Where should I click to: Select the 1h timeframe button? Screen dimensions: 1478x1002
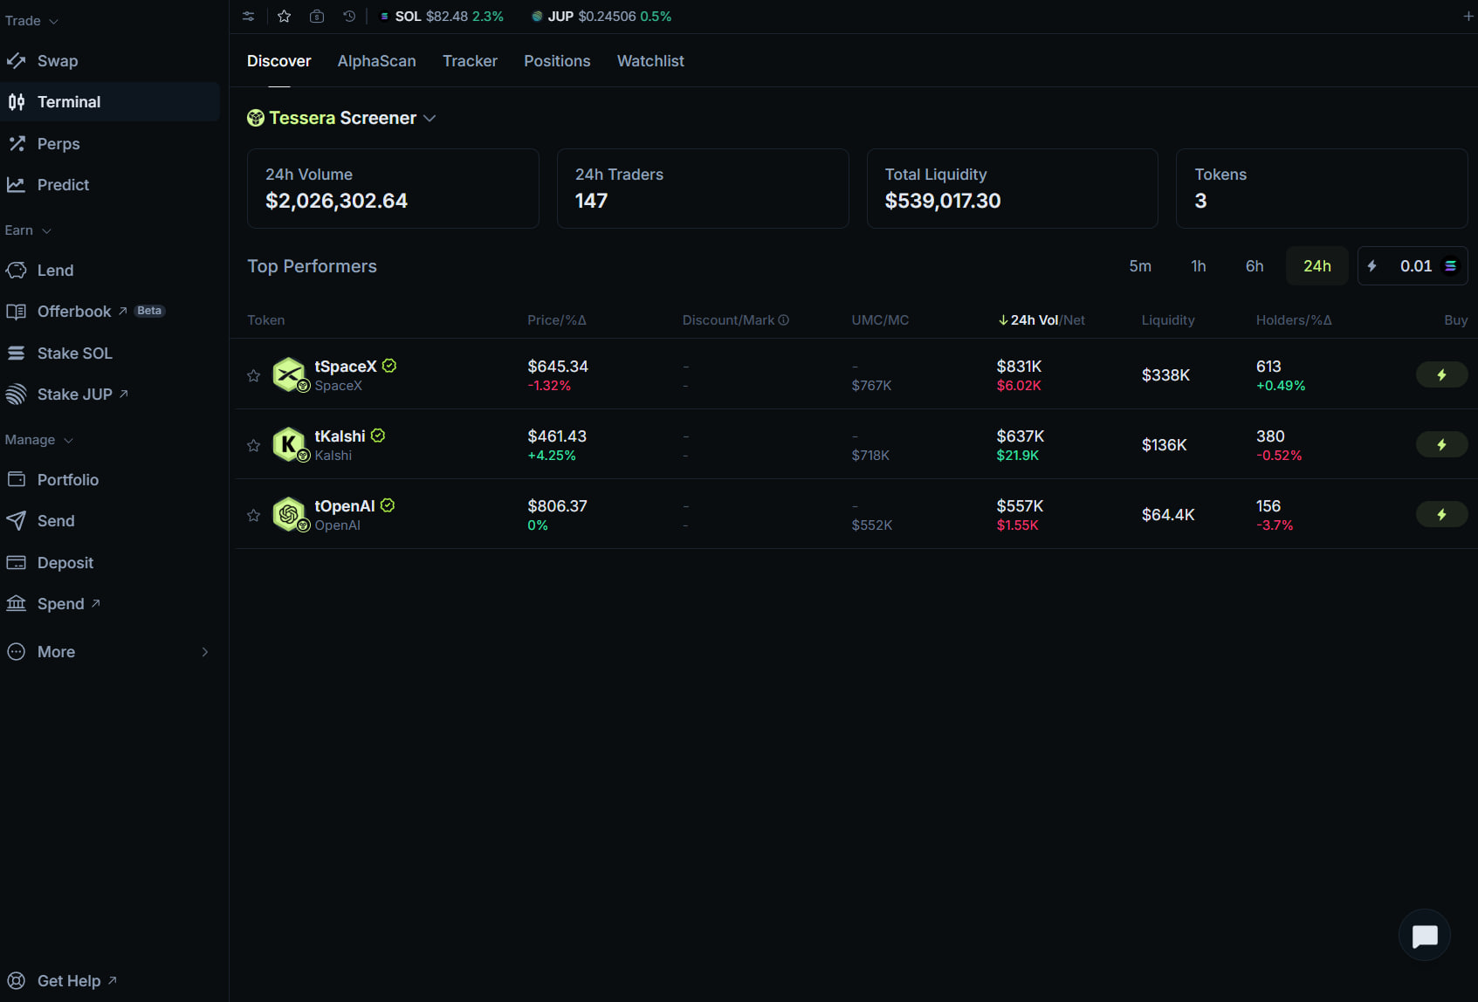point(1198,266)
